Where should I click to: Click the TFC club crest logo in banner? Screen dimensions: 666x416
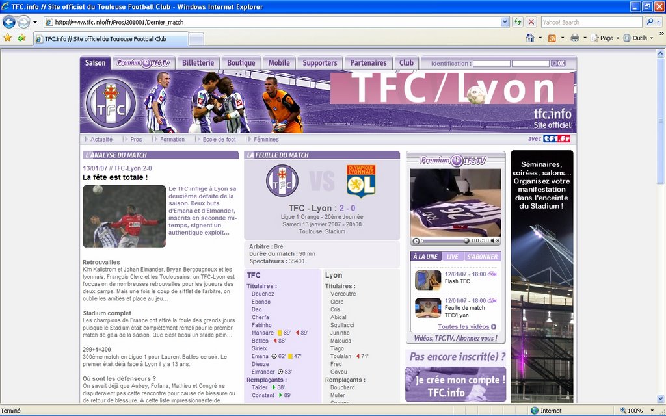click(111, 103)
